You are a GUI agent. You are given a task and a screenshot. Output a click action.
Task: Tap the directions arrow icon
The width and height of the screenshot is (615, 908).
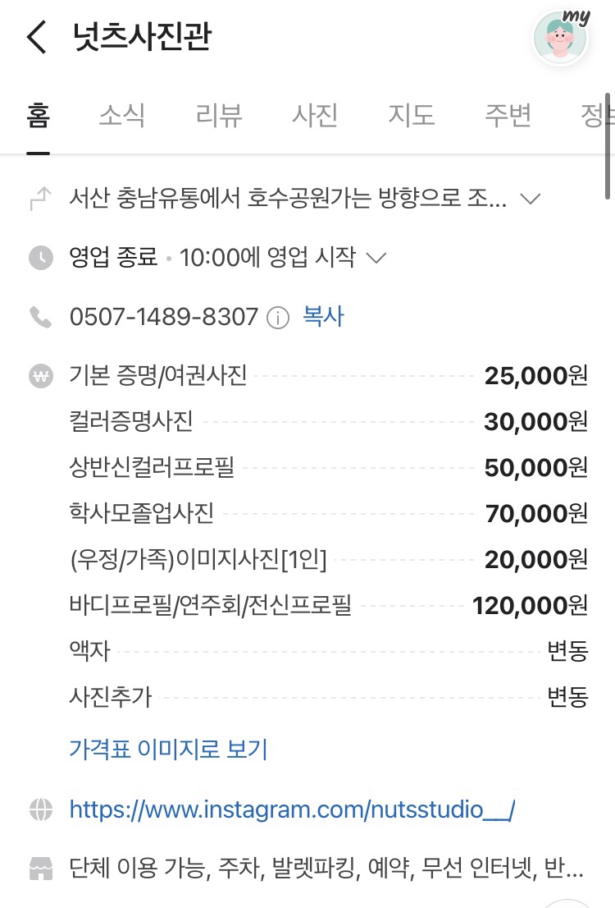[x=40, y=199]
